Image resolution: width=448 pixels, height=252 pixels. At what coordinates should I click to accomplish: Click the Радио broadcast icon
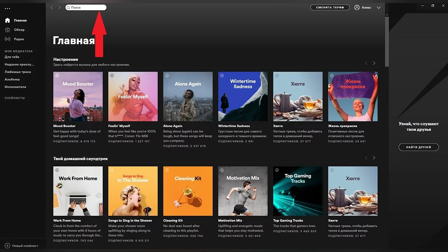pos(7,39)
